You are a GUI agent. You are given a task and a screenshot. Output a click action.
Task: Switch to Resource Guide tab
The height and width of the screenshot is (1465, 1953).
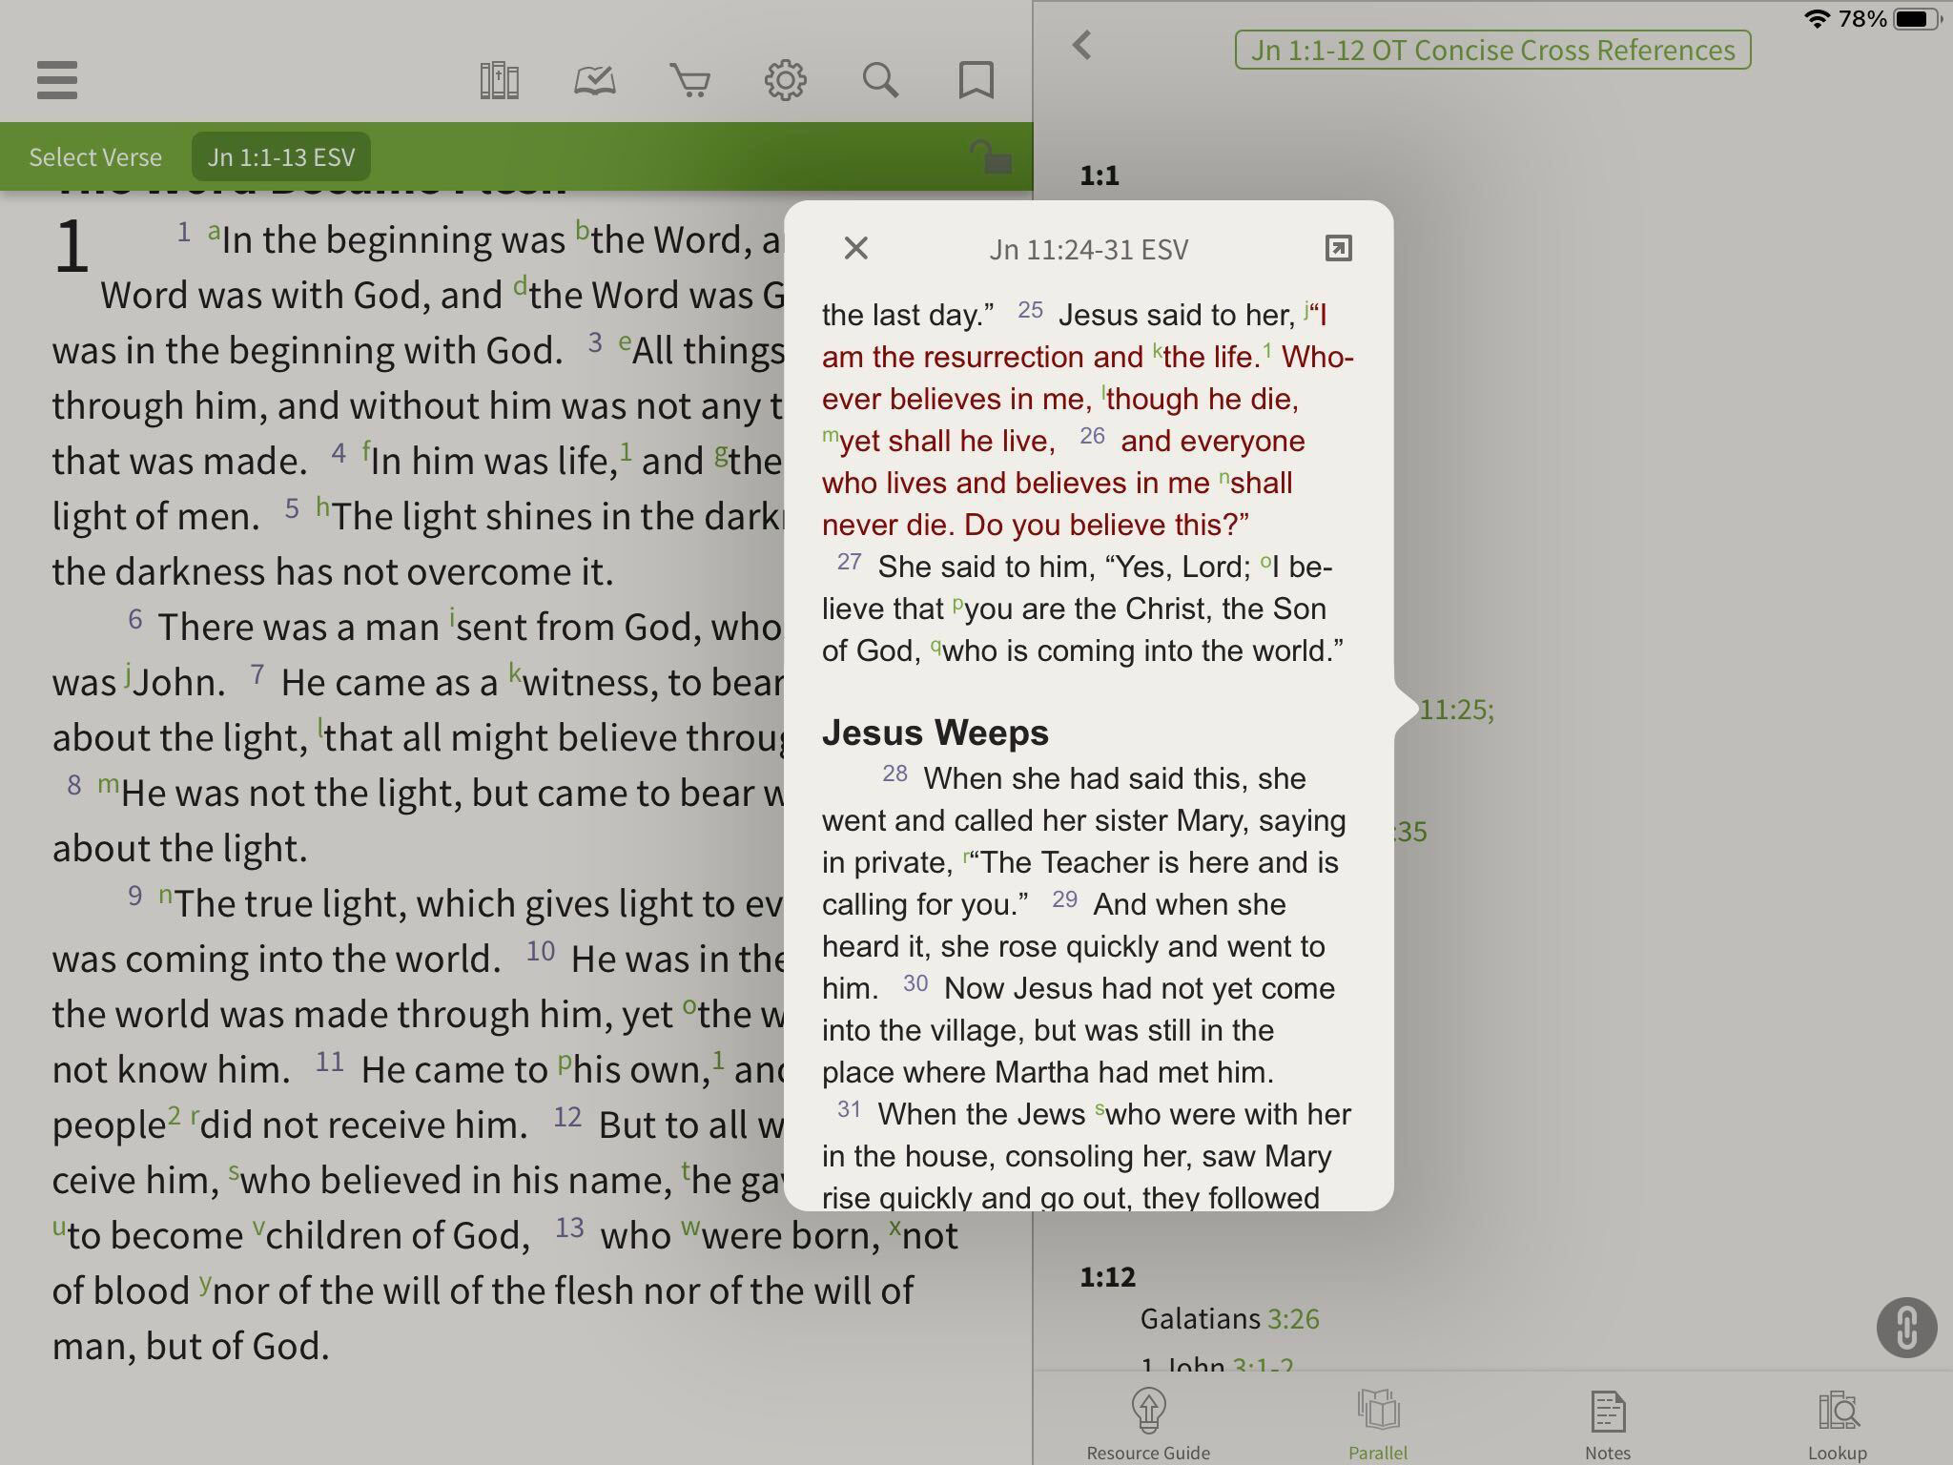click(1148, 1424)
